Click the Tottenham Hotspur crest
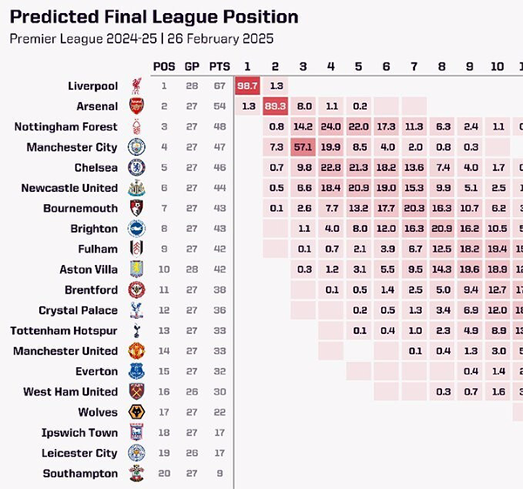Screen dimensions: 523x489 point(136,331)
